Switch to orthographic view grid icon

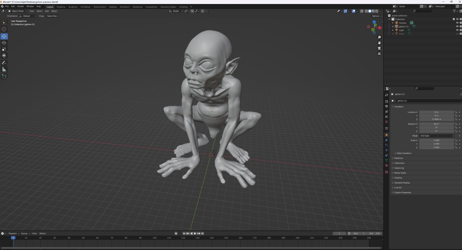[379, 53]
